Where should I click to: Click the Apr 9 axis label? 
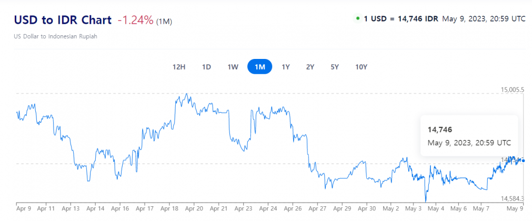click(x=24, y=208)
